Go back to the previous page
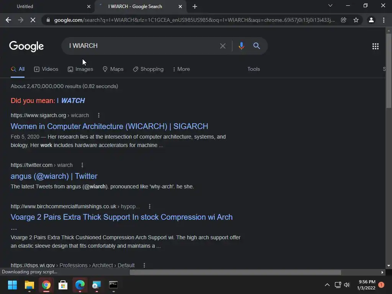This screenshot has width=392, height=294. pyautogui.click(x=8, y=20)
